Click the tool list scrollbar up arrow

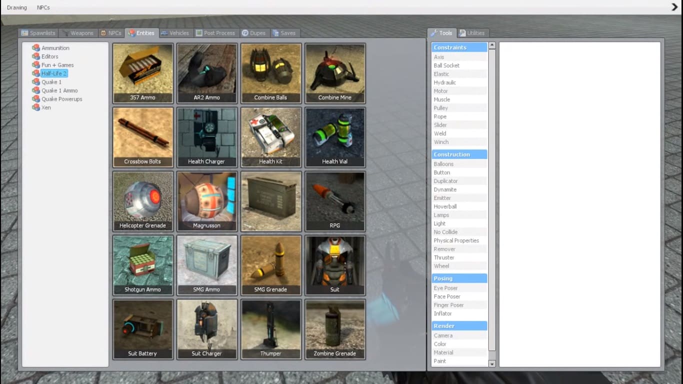(x=492, y=45)
